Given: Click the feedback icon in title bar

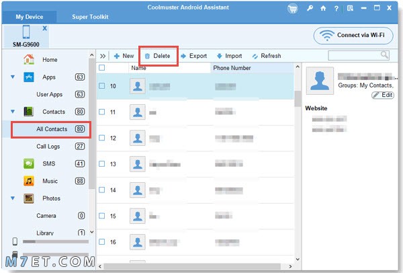Looking at the screenshot, I should point(350,9).
